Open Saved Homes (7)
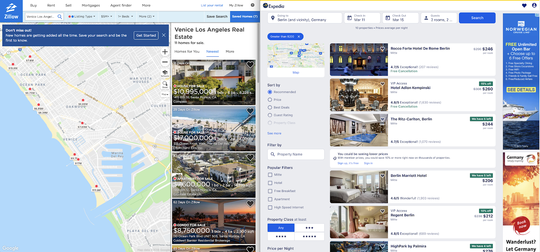 245,17
